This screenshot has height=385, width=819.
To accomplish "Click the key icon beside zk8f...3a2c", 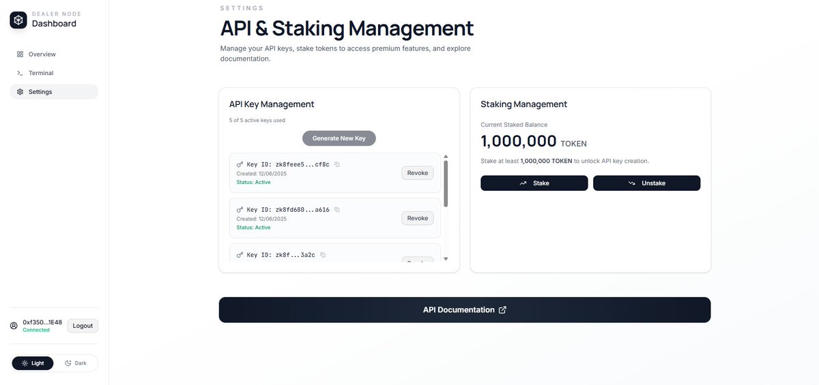I will tap(240, 255).
